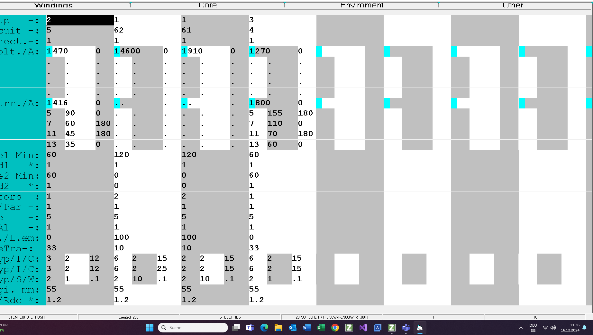Click status bar field showing 10
Viewport: 593px width, 335px height.
535,317
